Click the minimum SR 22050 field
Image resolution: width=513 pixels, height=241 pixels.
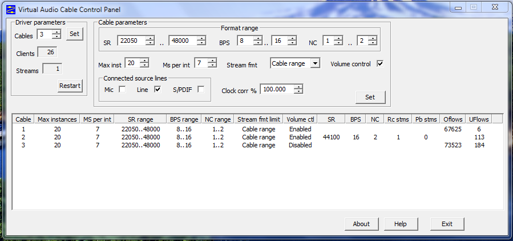click(x=131, y=41)
